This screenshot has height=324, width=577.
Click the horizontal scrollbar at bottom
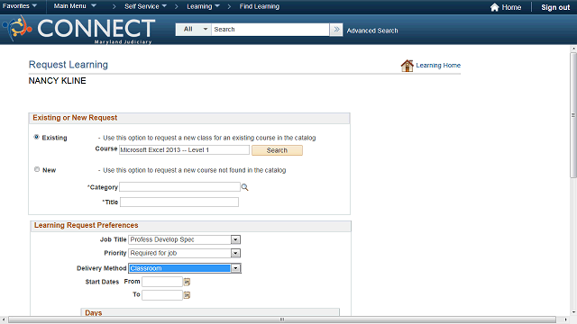pyautogui.click(x=282, y=319)
